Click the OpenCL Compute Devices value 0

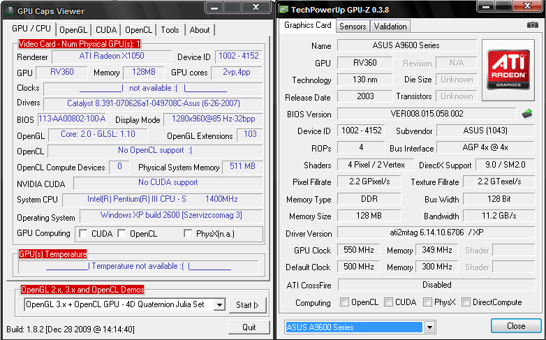coord(119,167)
